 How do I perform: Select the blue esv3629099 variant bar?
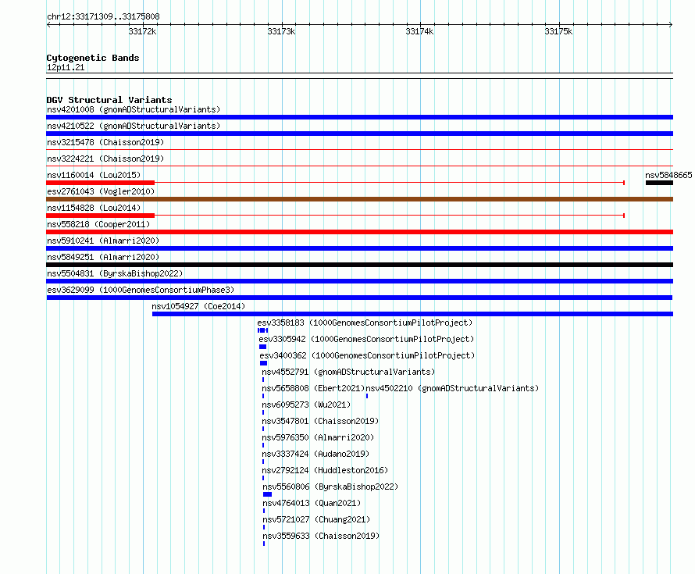pos(359,298)
